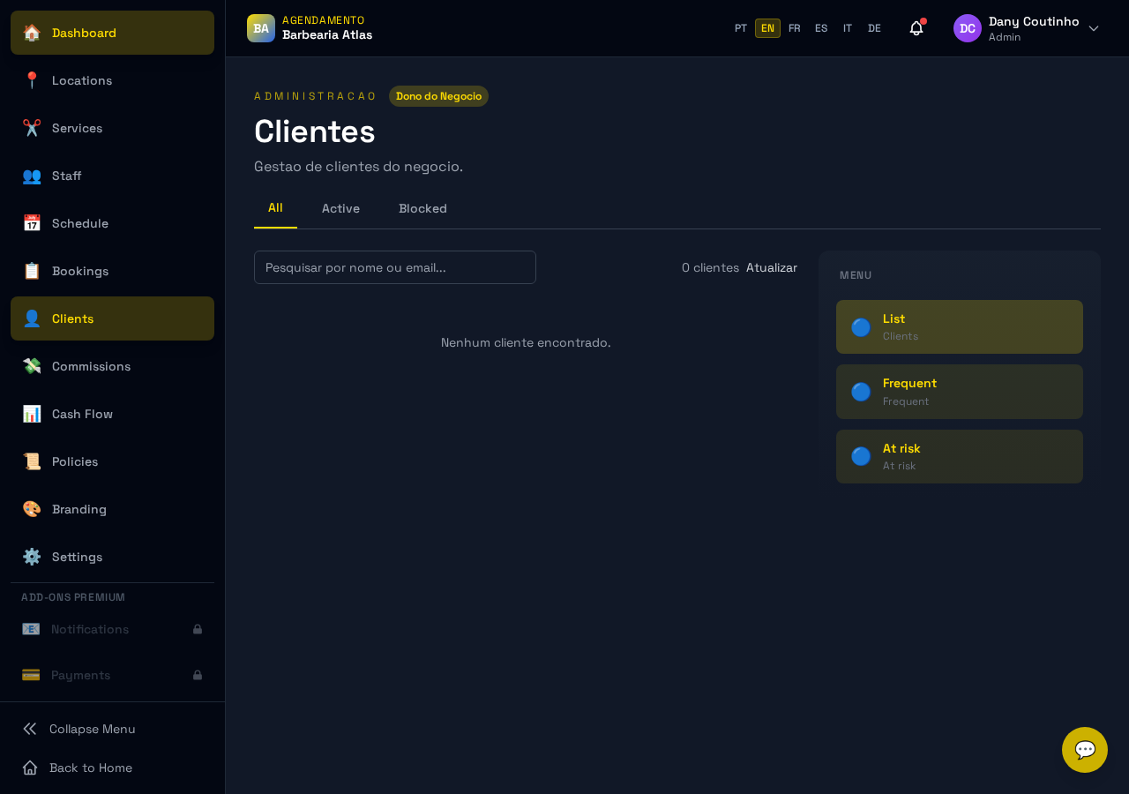Screen dimensions: 1129x794
Task: Open the At risk clients menu card
Action: 960,456
